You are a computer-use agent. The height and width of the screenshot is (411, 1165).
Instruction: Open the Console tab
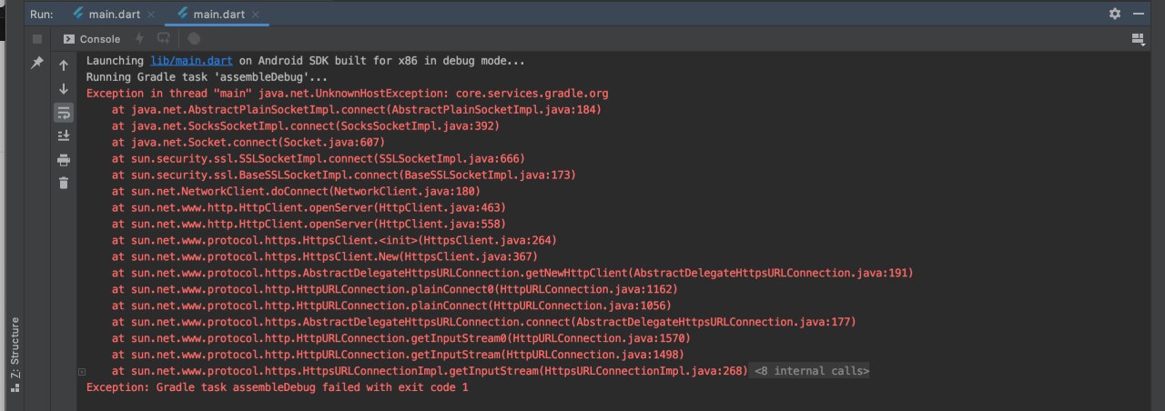coord(91,39)
